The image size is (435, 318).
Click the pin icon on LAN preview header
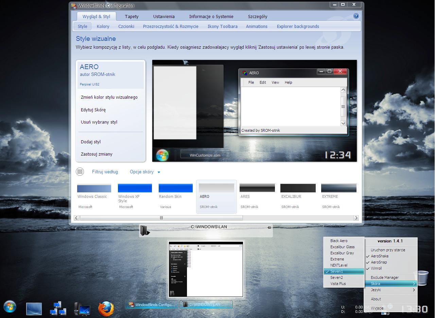pos(269,227)
